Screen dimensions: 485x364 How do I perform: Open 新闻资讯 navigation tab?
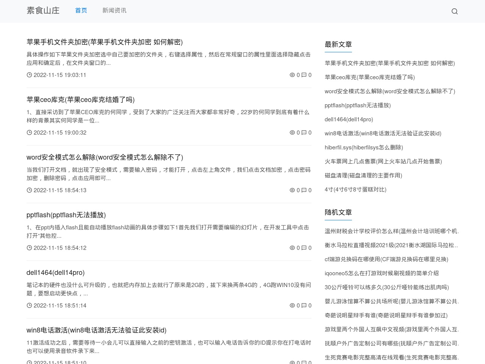click(x=114, y=11)
